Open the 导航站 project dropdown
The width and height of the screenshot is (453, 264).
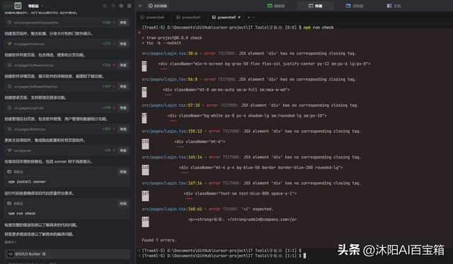(x=35, y=6)
